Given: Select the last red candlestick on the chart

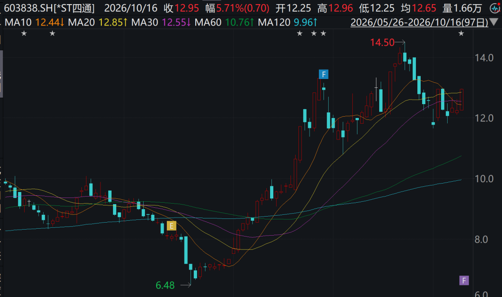Looking at the screenshot, I should click(x=462, y=99).
